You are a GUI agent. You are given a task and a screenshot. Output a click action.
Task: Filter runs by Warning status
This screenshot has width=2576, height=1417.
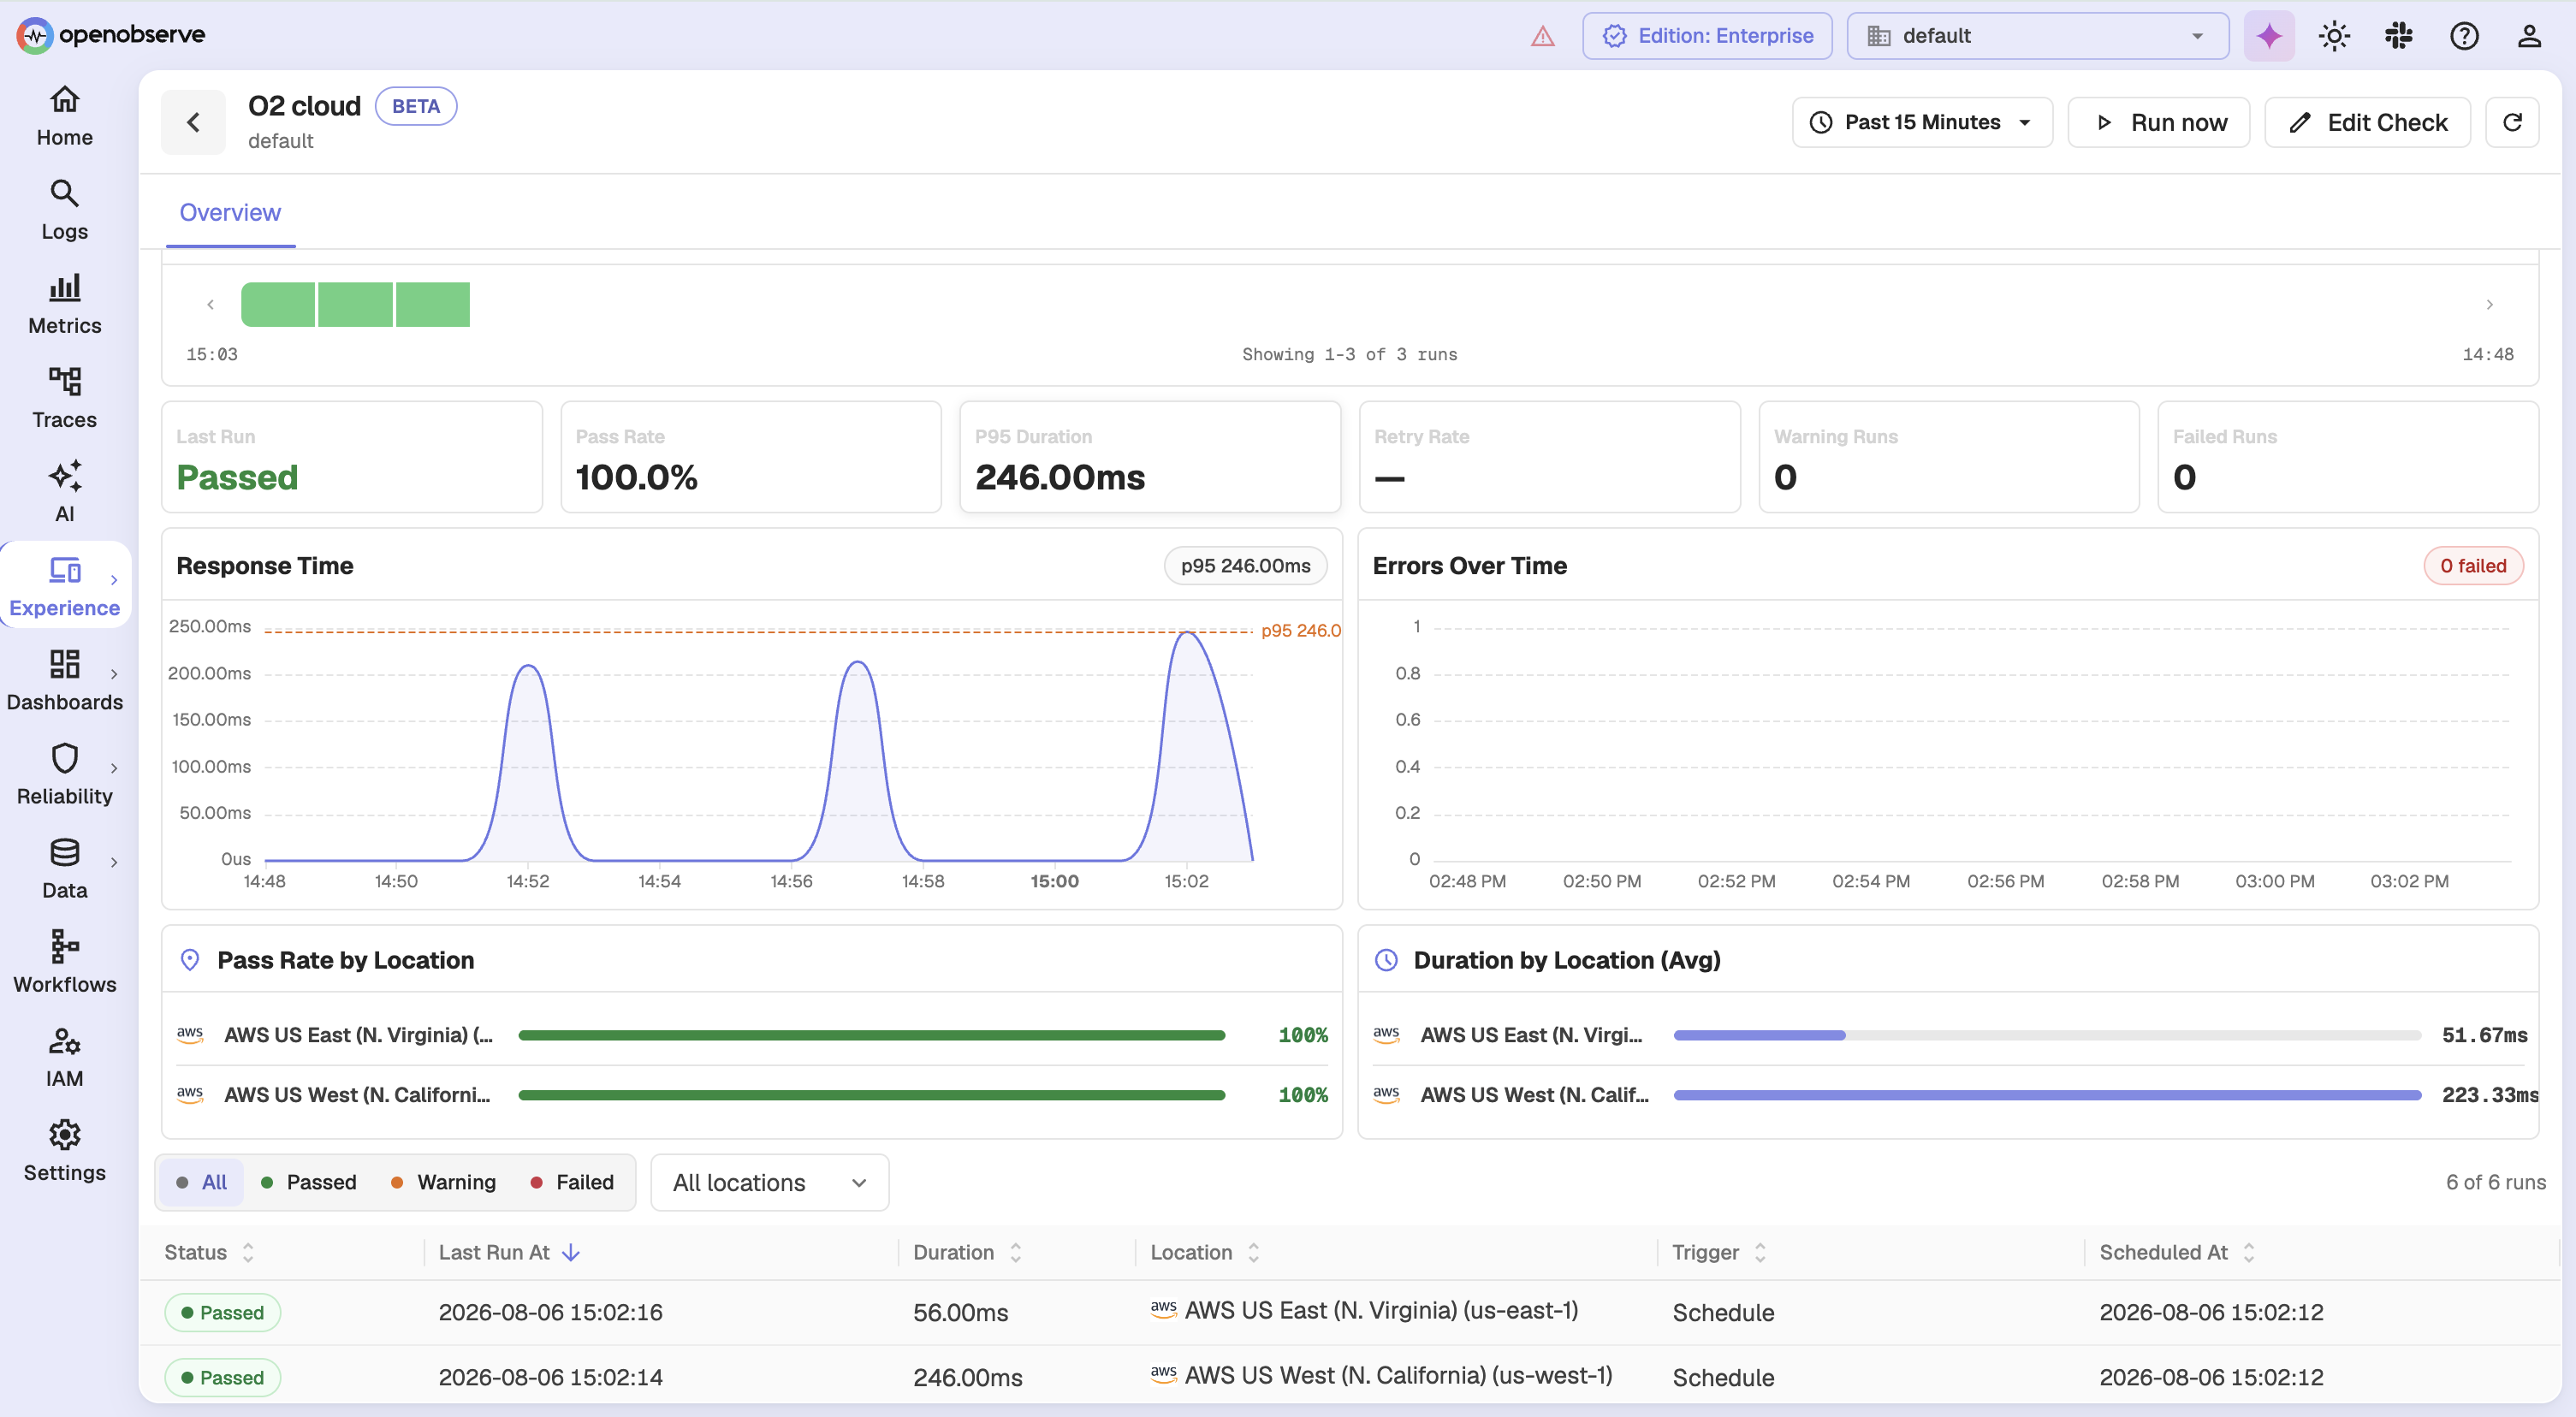(x=443, y=1182)
